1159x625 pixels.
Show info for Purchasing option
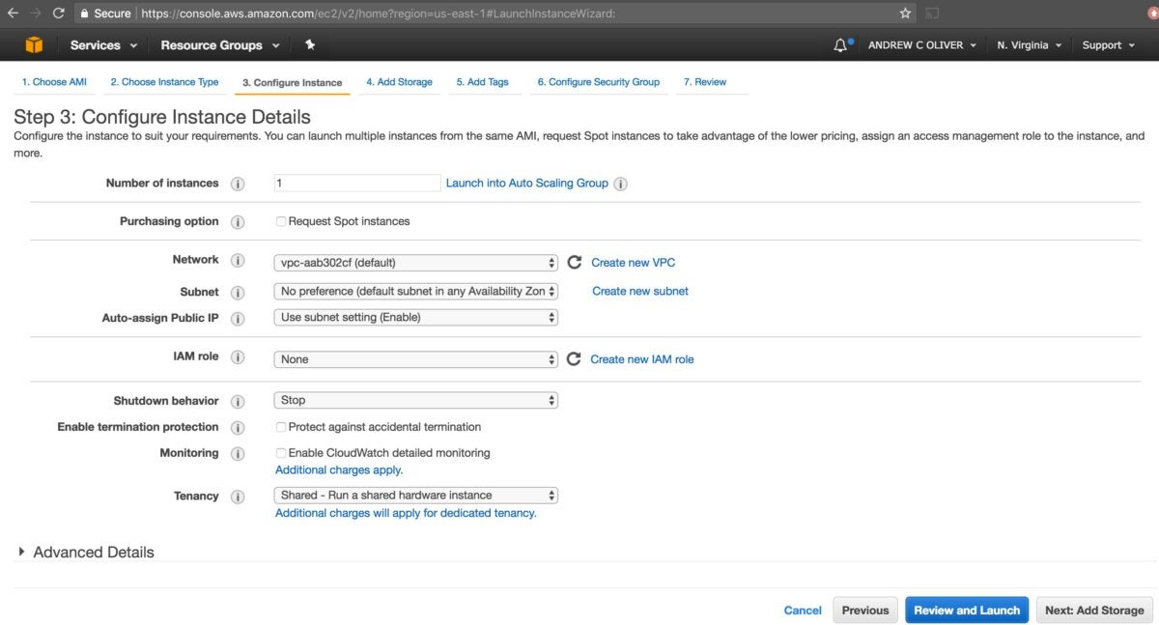coord(238,222)
